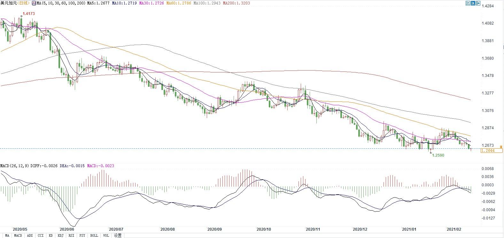The width and height of the screenshot is (504, 238).
Task: Click the 2020/12 date label
Action: tap(360, 229)
